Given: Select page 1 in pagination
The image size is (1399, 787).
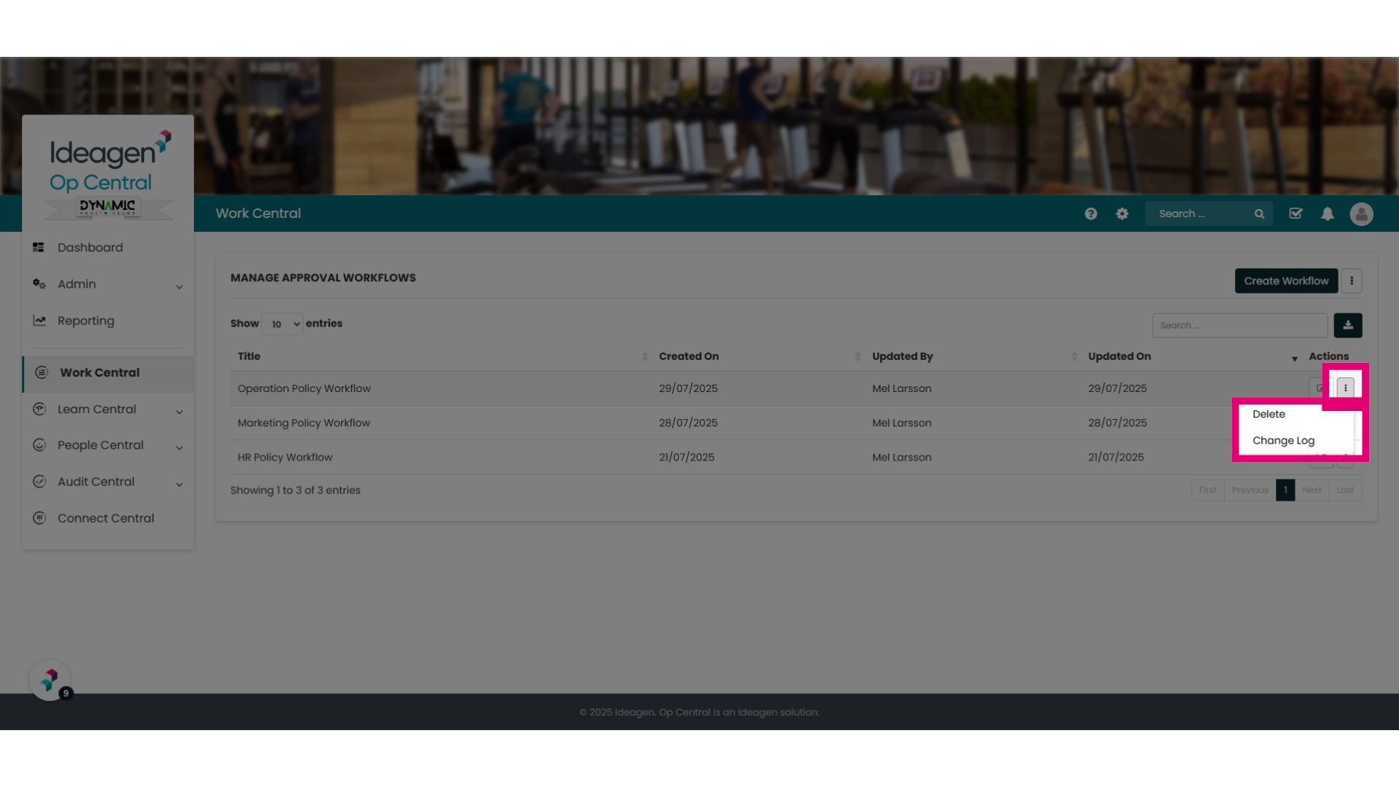Looking at the screenshot, I should (x=1285, y=490).
